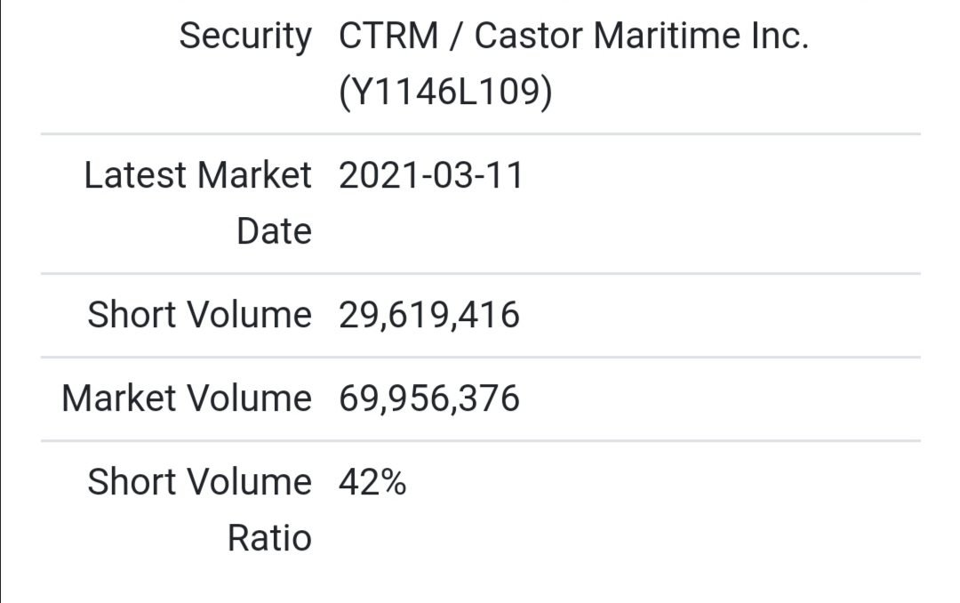
Task: Click the Market Volume row label
Action: click(x=187, y=398)
